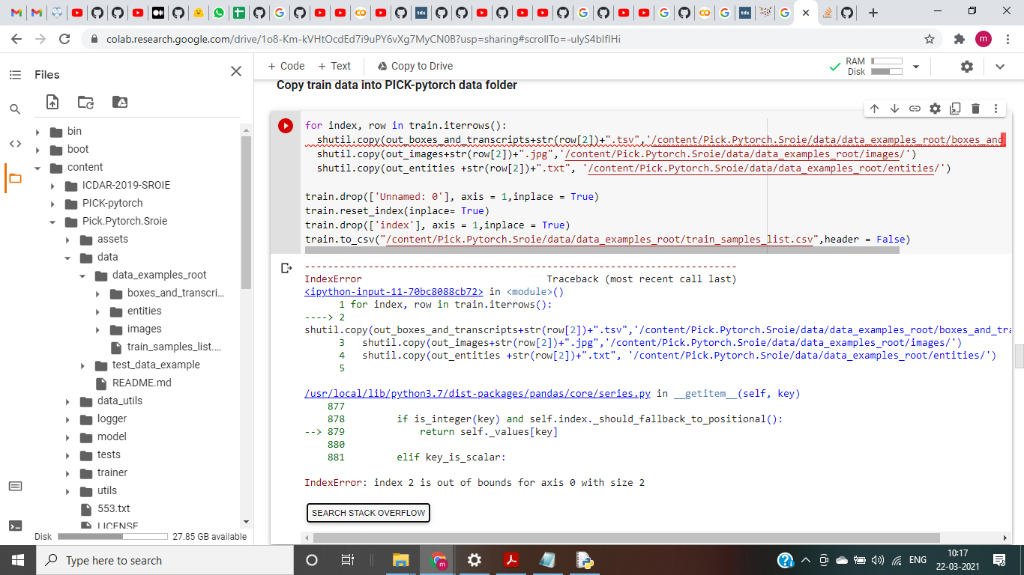Move the selected cell up
This screenshot has width=1024, height=575.
pos(875,109)
